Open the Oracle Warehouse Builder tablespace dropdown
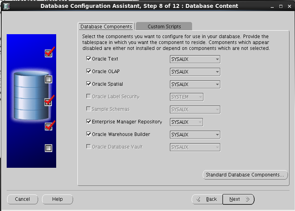The height and width of the screenshot is (211, 295). pyautogui.click(x=195, y=135)
